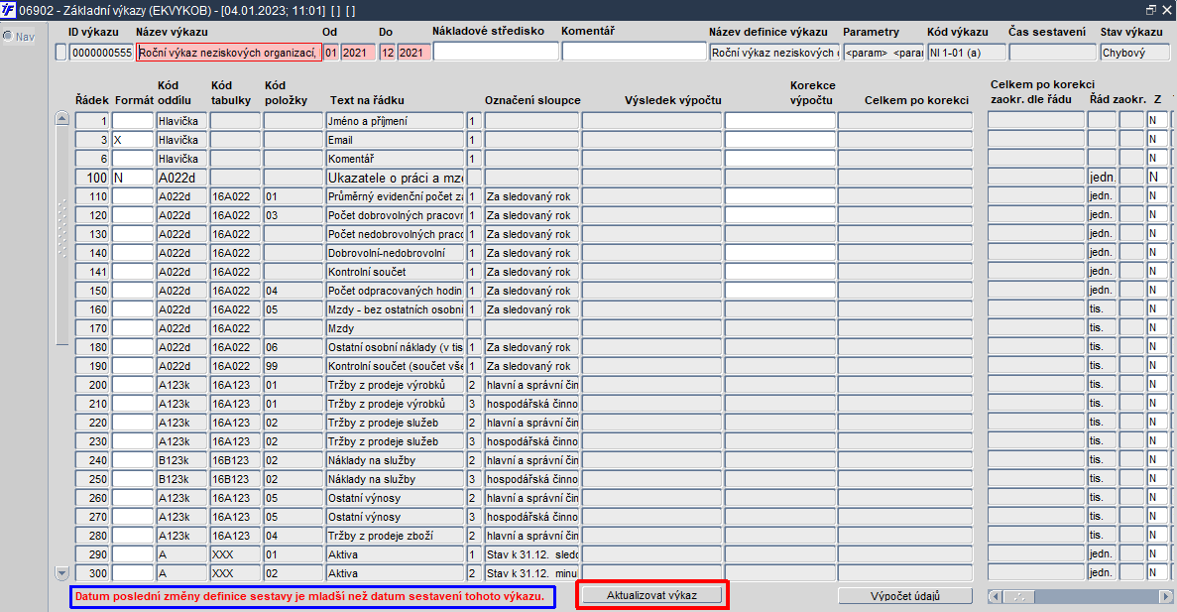Click the horizontal scrollbar thumb
Image resolution: width=1177 pixels, height=612 pixels.
click(1019, 596)
